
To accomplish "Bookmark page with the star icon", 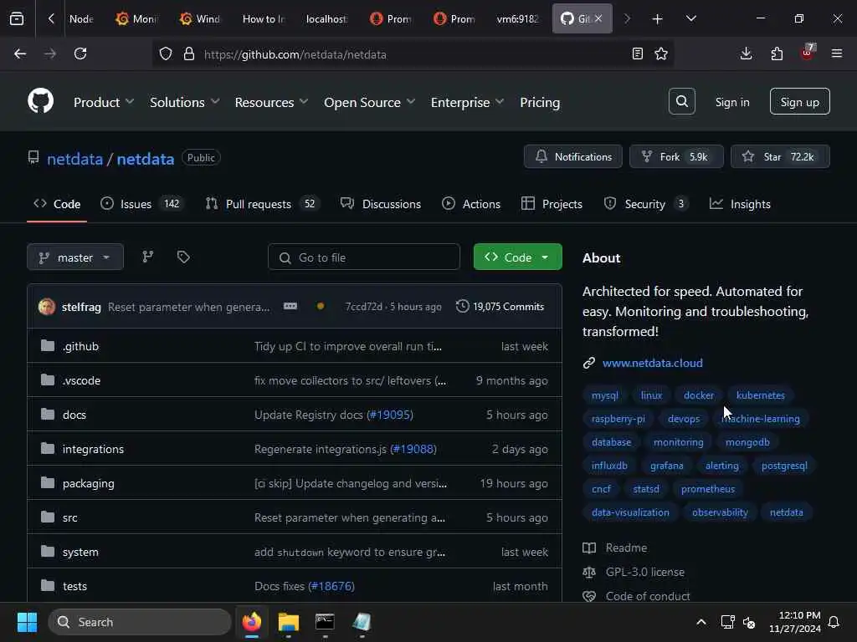I will point(661,53).
